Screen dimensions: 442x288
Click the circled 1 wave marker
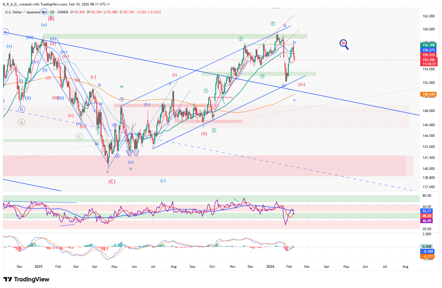click(206, 91)
